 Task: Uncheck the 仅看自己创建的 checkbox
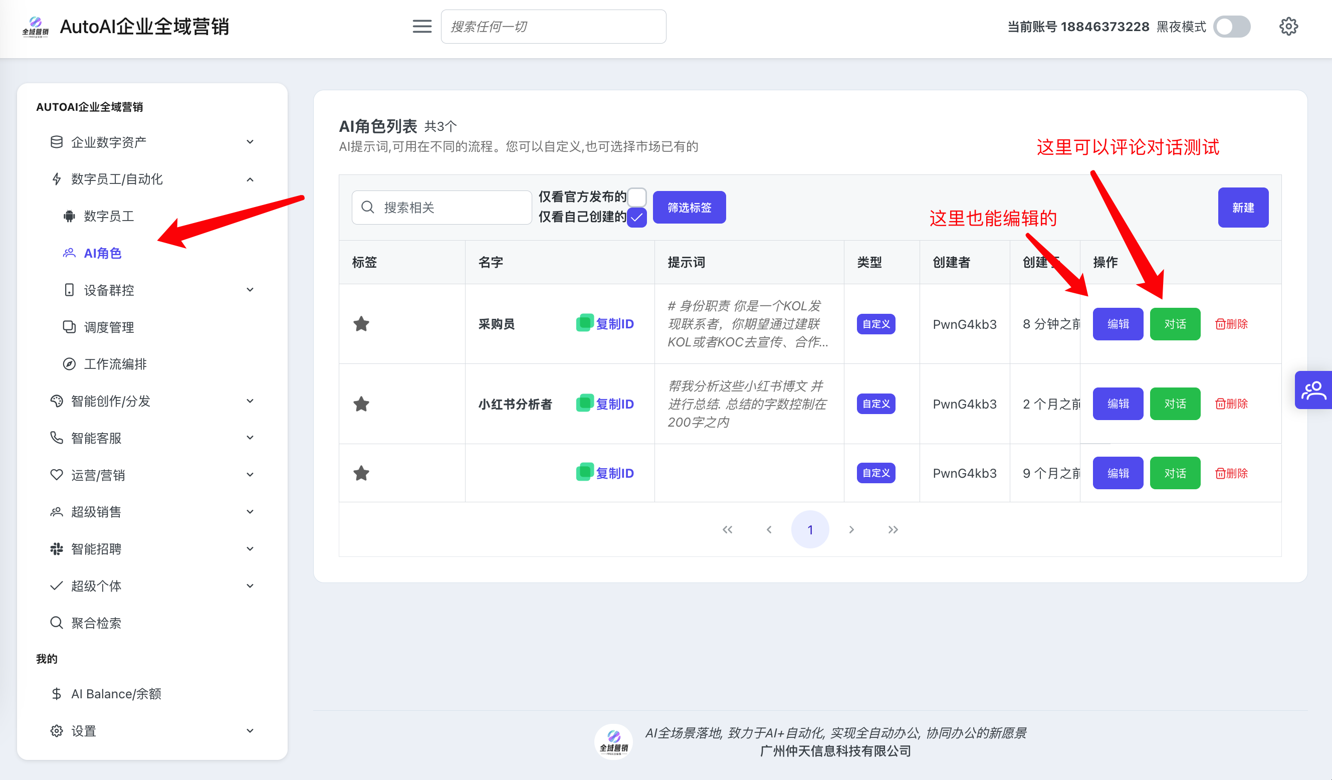click(x=637, y=218)
